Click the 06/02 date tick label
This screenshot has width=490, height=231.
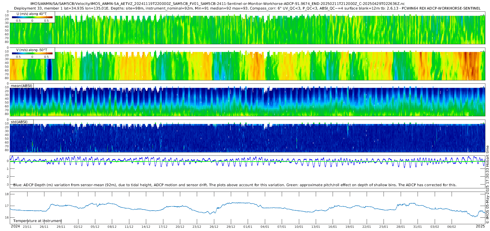[x=452, y=227]
